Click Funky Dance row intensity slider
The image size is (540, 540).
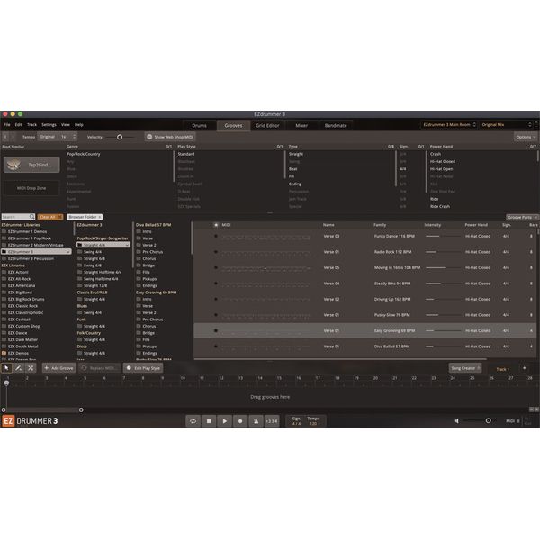coord(443,236)
